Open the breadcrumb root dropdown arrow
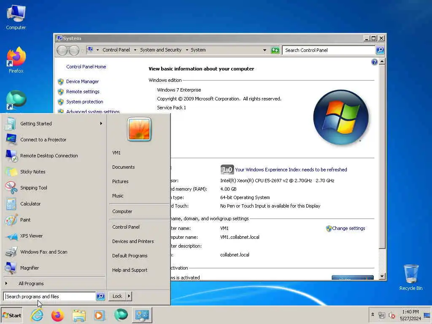 pyautogui.click(x=97, y=50)
